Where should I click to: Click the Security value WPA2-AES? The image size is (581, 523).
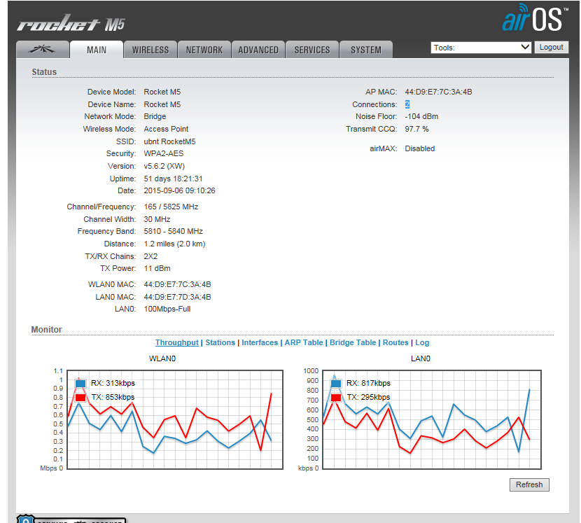[163, 153]
